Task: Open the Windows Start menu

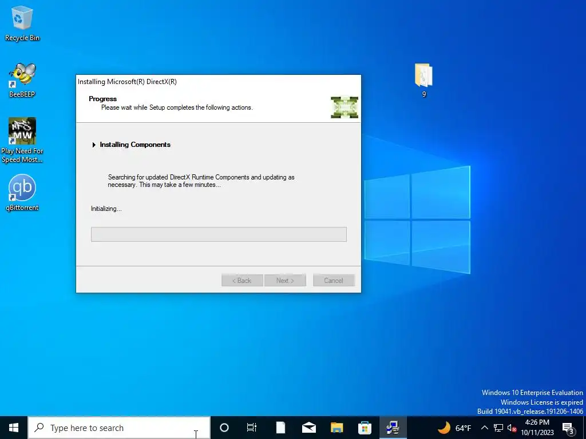Action: point(14,428)
